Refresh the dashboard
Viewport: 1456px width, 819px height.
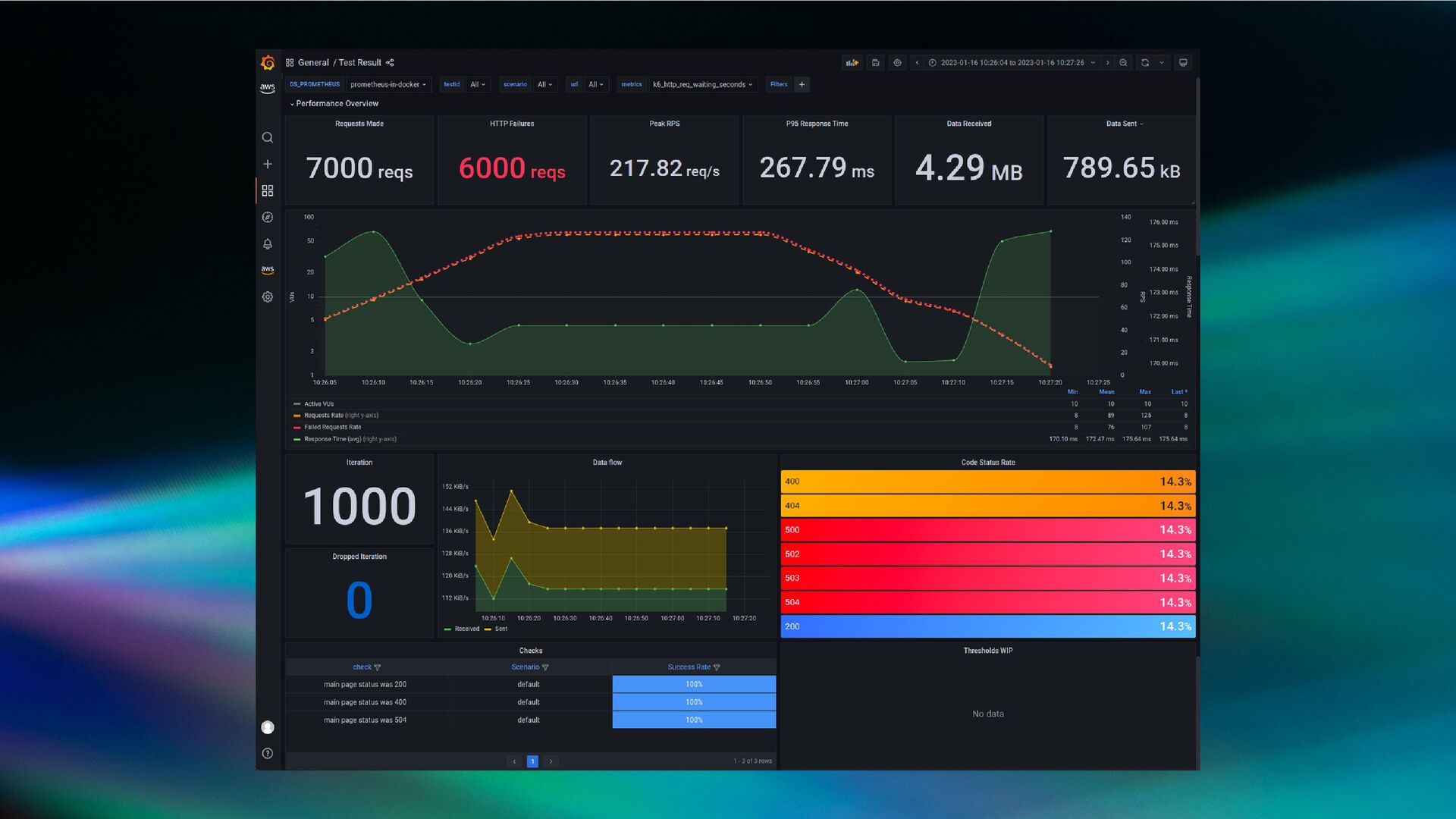(1145, 63)
